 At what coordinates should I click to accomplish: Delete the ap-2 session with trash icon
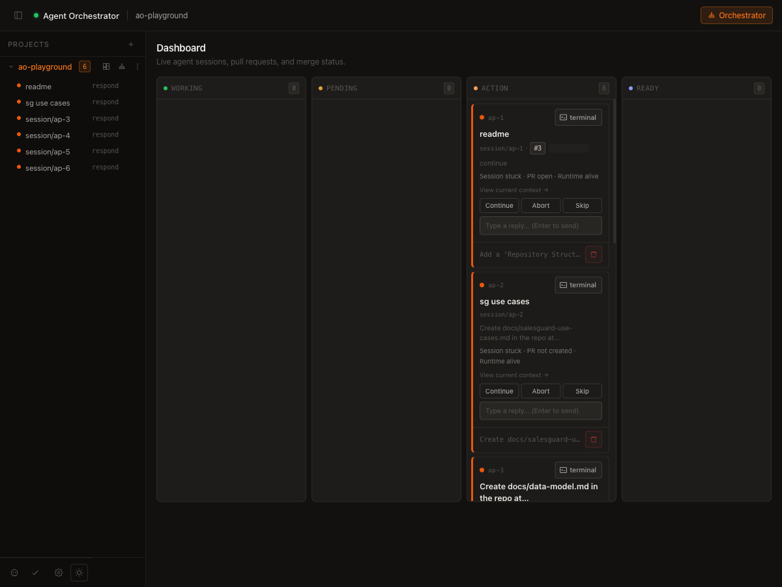(x=593, y=439)
